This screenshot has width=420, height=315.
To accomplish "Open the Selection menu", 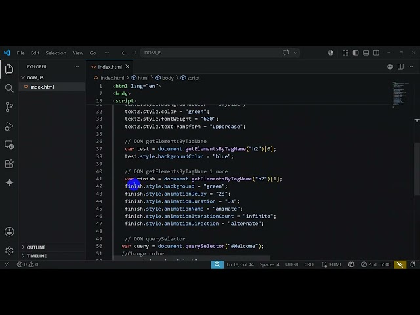I will 56,52.
